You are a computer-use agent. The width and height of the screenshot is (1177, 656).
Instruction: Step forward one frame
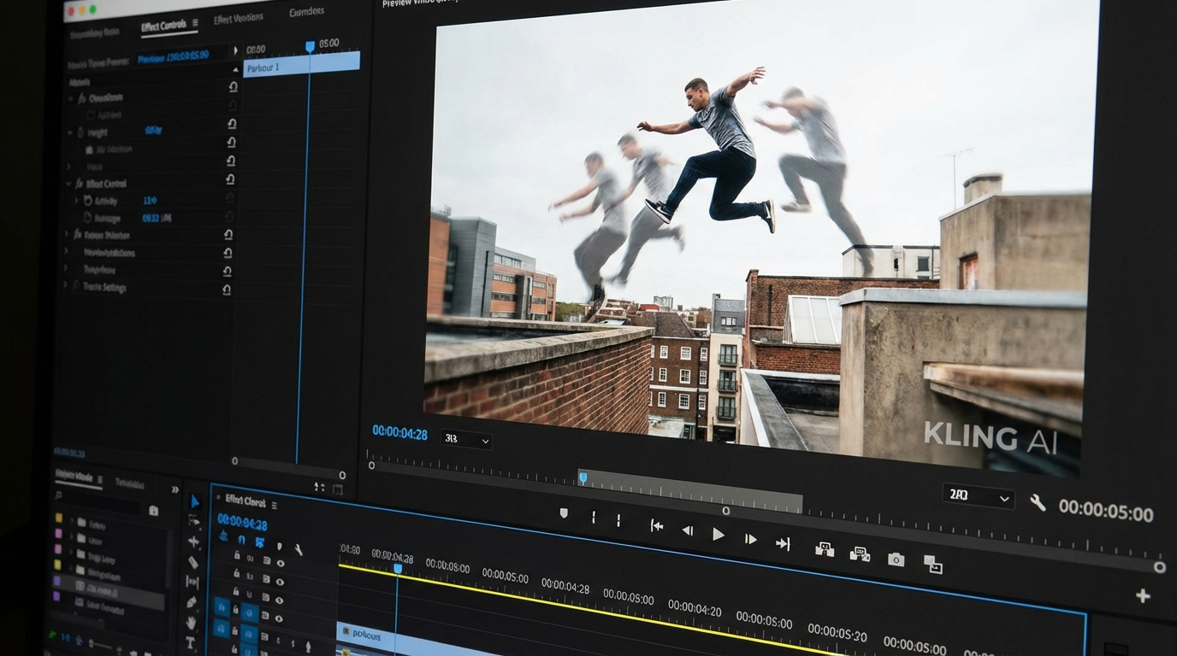pos(750,538)
